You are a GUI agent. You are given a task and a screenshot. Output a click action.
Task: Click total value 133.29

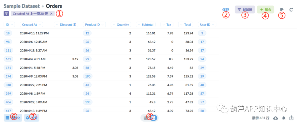point(188,59)
